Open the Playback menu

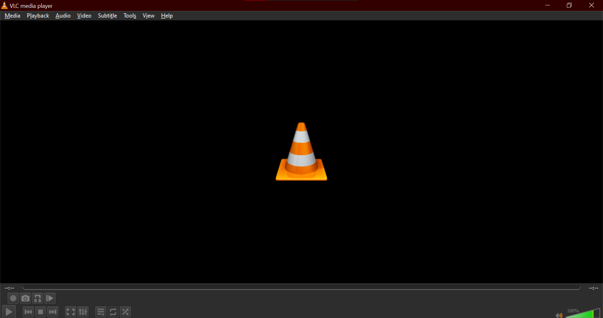(38, 16)
